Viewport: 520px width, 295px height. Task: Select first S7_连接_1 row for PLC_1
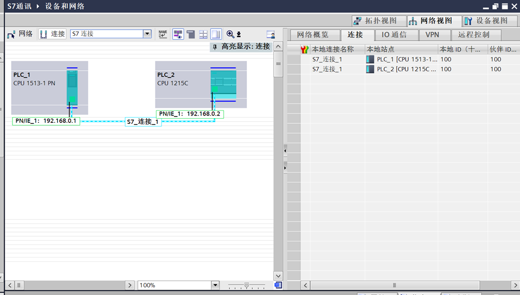click(327, 59)
